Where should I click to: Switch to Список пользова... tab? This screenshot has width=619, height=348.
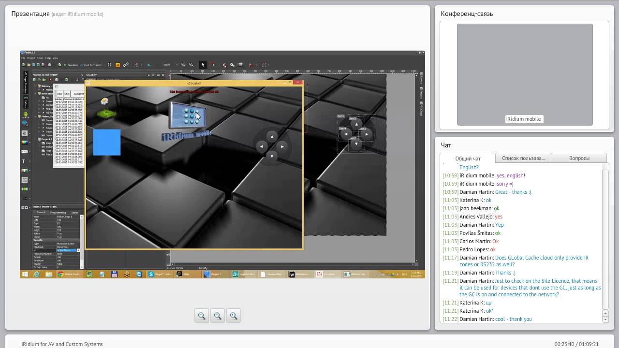click(x=523, y=158)
